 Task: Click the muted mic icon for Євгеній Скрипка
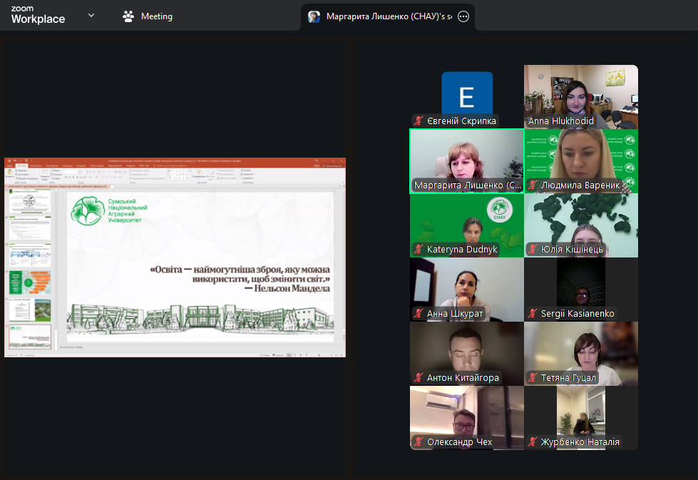419,121
